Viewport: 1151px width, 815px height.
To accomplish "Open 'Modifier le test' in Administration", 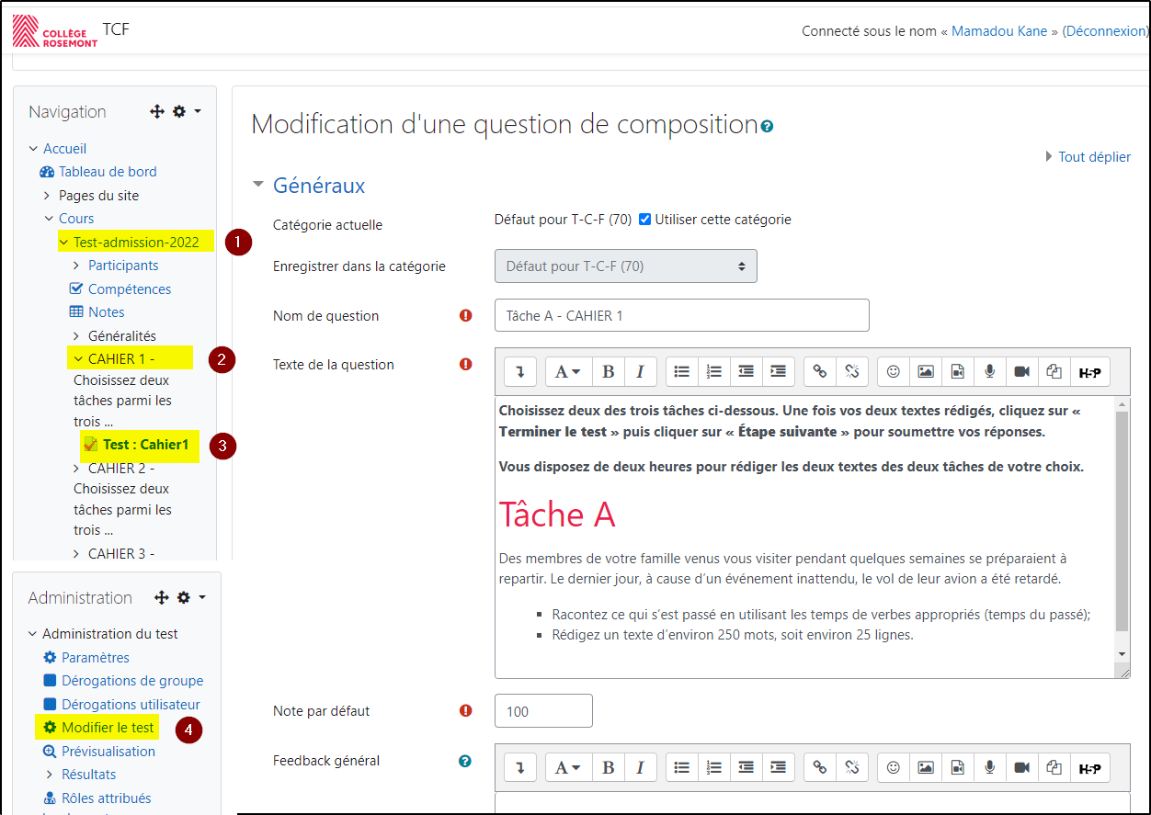I will tap(108, 728).
